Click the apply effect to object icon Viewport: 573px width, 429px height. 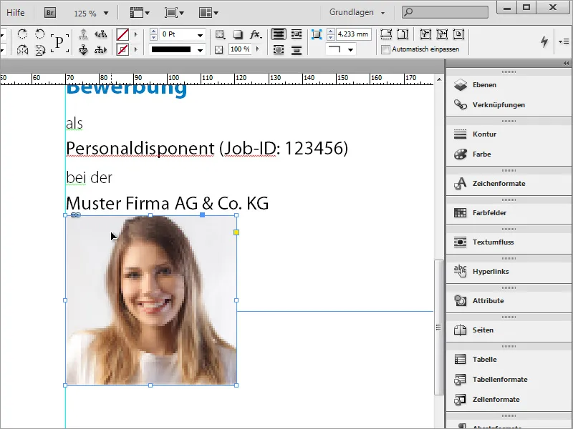pos(220,34)
